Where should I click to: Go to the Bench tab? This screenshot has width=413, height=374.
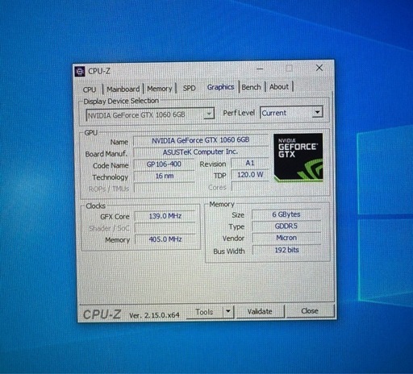tap(252, 87)
